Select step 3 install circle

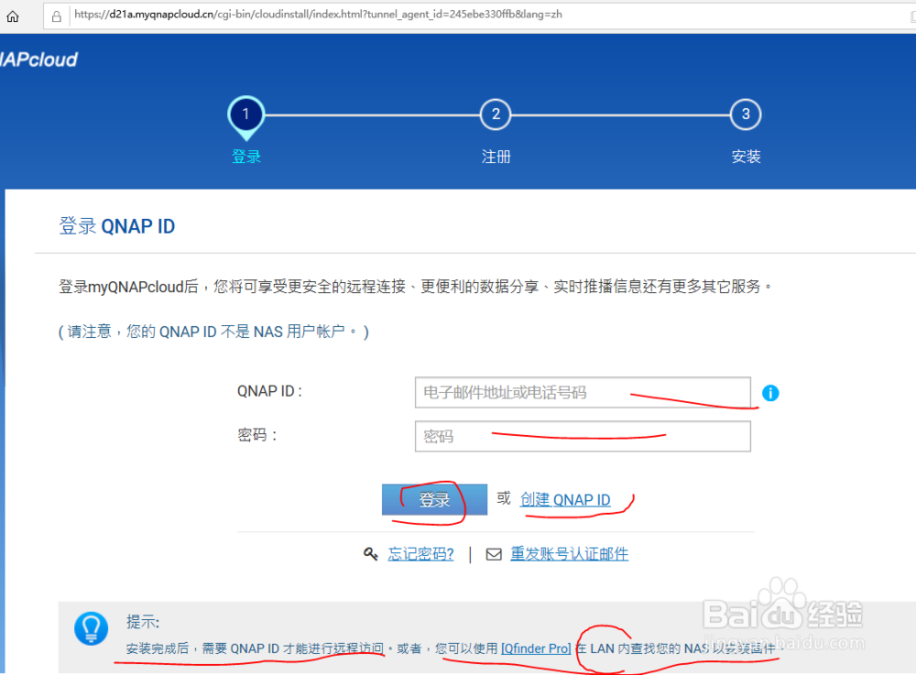pos(746,114)
